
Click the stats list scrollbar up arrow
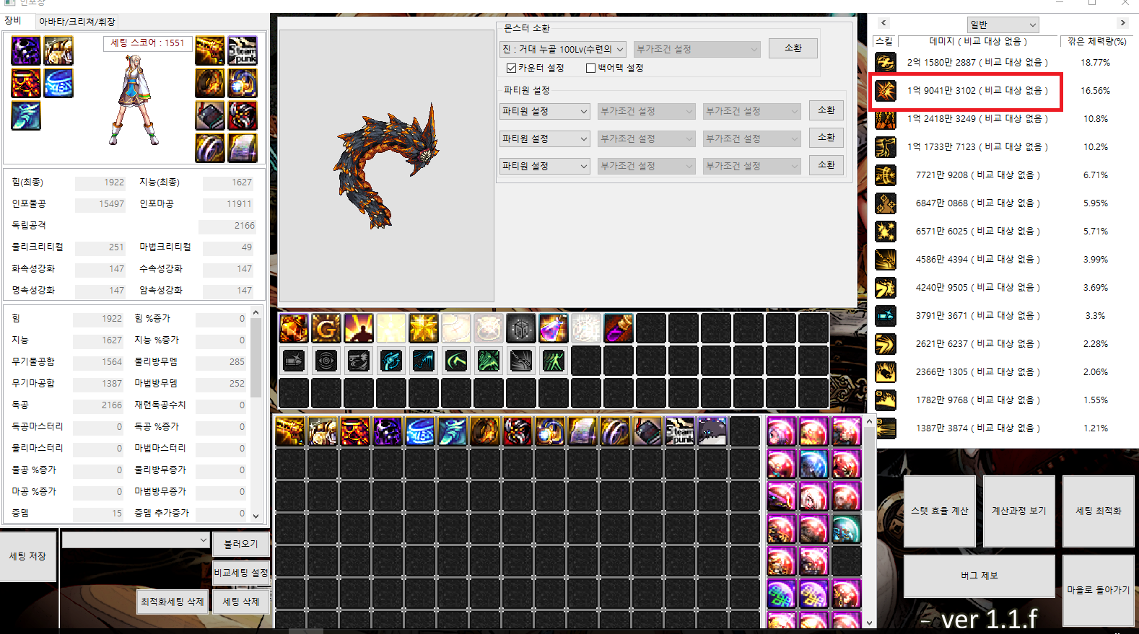[256, 312]
